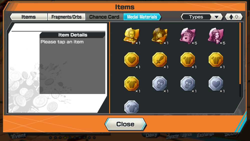250x141 pixels.
Task: Select the silver armor medal at bottom
Action: 131,107
